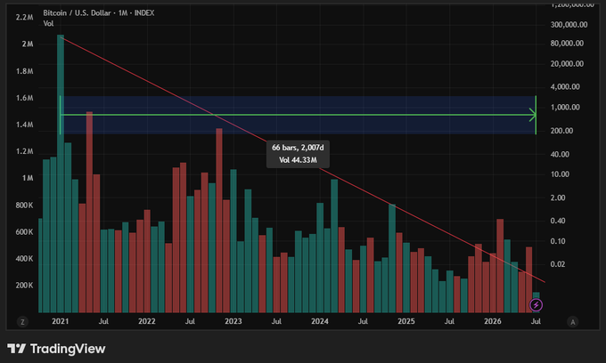606x363 pixels.
Task: Click the Bitcoin / U.S. Dollar chart title
Action: pyautogui.click(x=99, y=12)
